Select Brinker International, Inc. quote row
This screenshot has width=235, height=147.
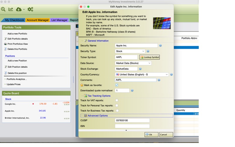click(x=37, y=118)
